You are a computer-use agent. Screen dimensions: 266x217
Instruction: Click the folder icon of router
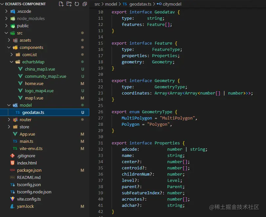pos(15,120)
